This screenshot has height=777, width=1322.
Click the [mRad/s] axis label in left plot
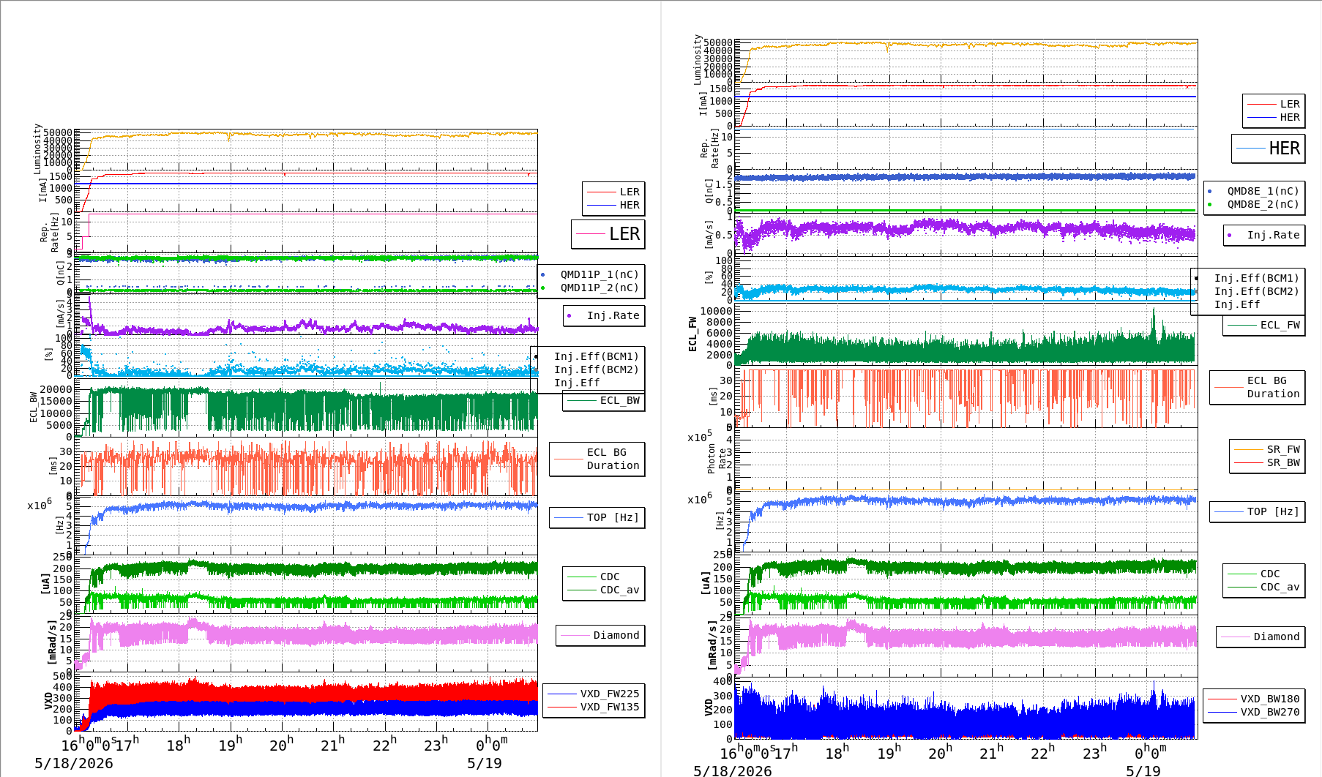51,642
